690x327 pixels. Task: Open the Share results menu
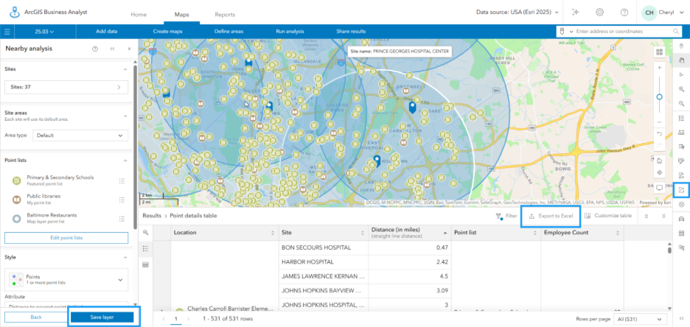[x=351, y=32]
